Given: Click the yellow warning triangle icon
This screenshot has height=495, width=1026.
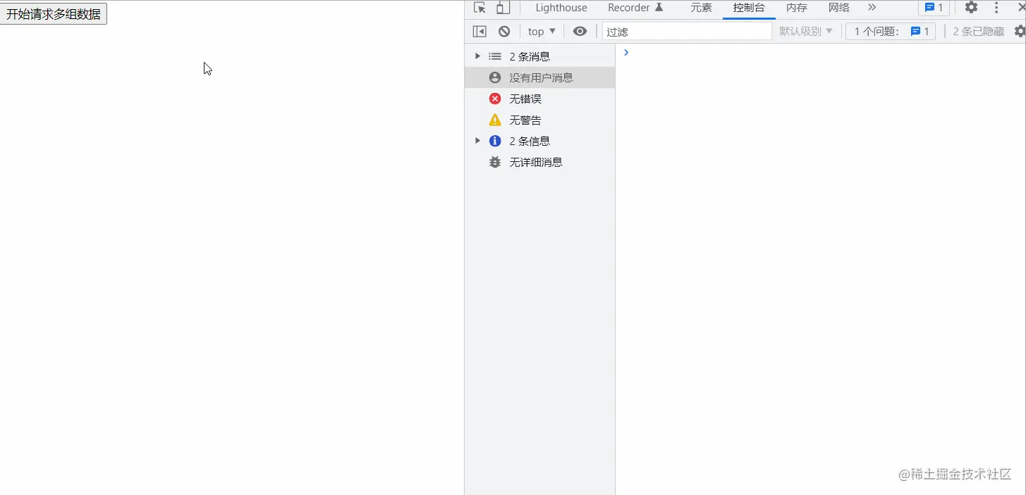Looking at the screenshot, I should click(x=495, y=120).
